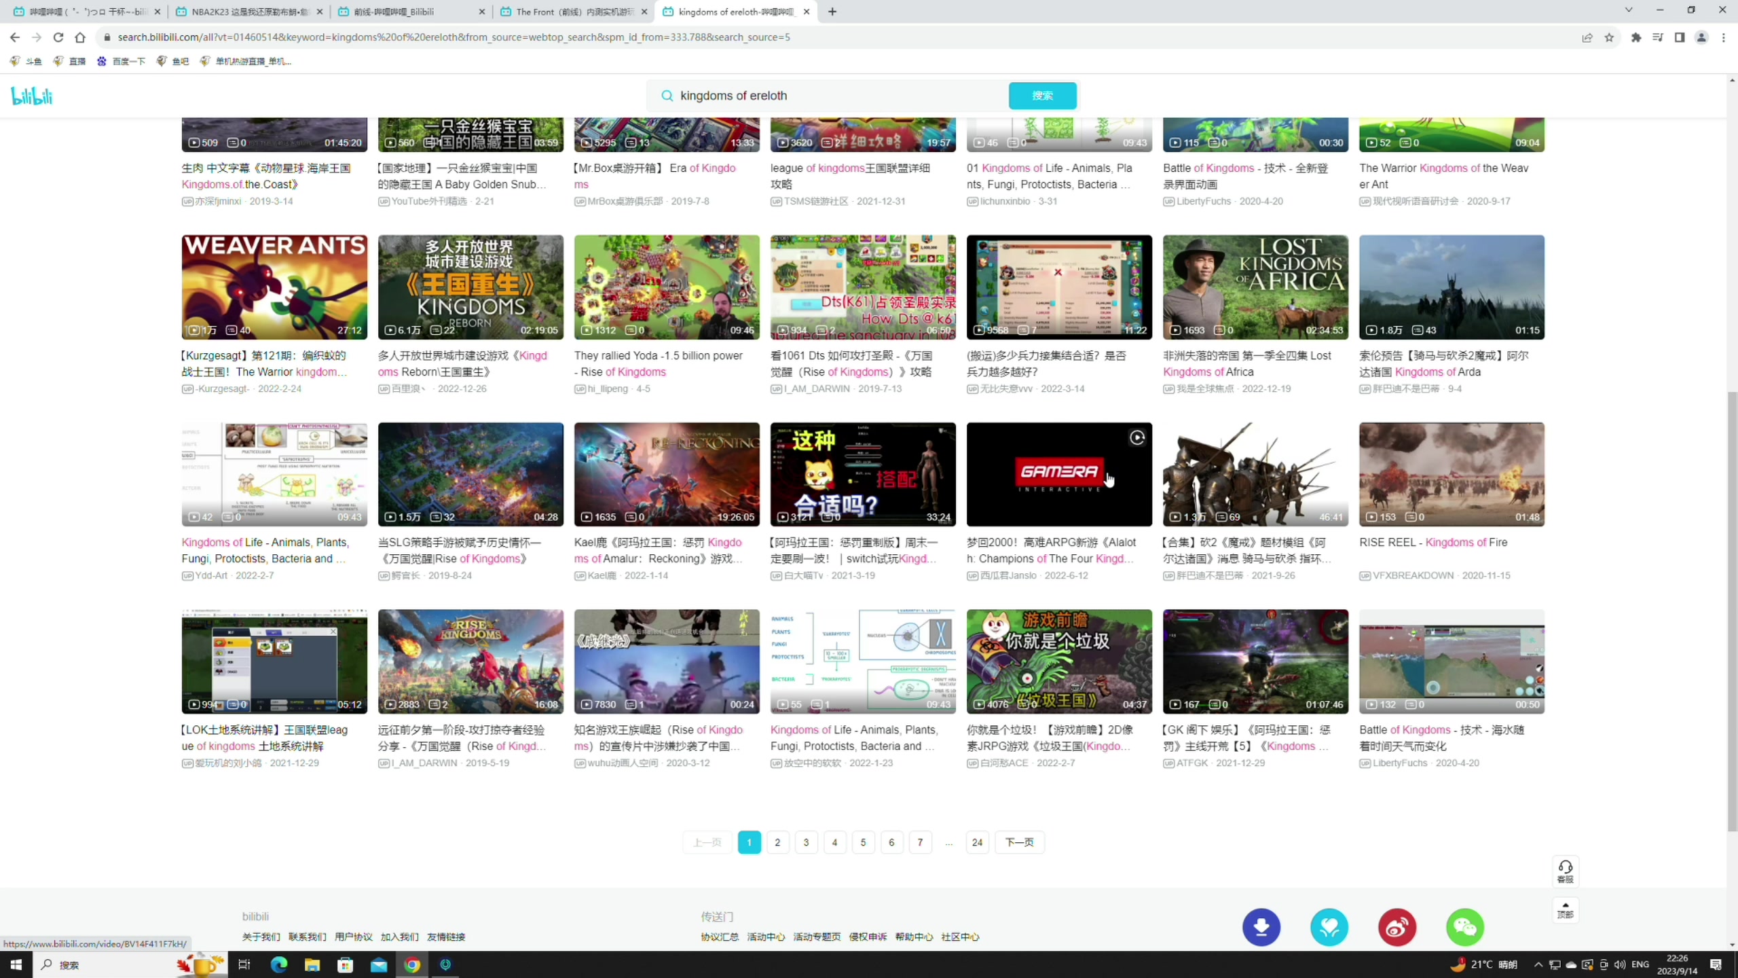The width and height of the screenshot is (1738, 978).
Task: Open 帮助中心 footer link
Action: [913, 937]
